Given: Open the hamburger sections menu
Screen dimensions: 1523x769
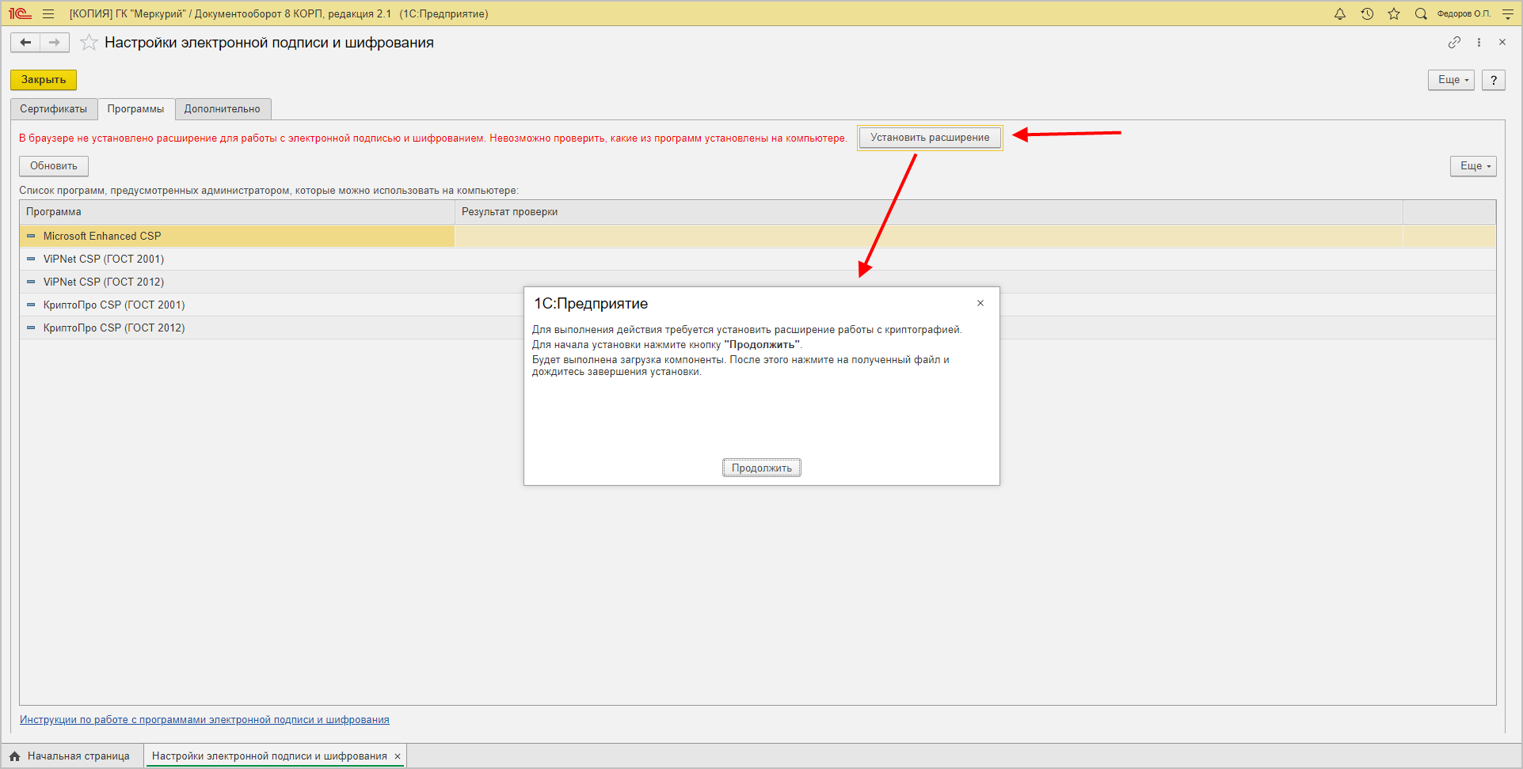Looking at the screenshot, I should coord(48,13).
